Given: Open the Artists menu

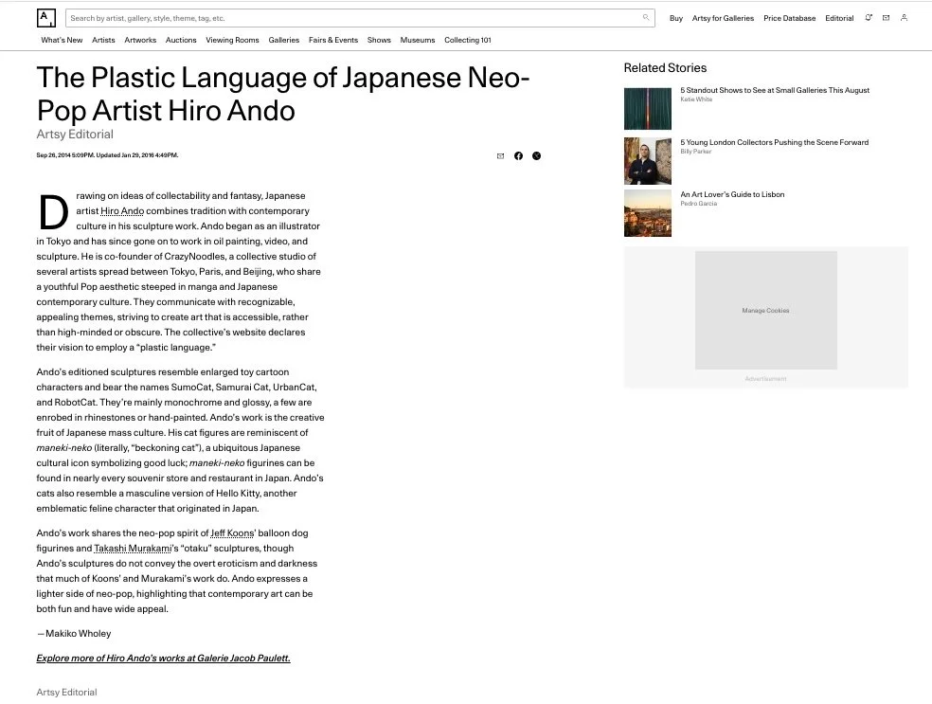Looking at the screenshot, I should click(103, 40).
